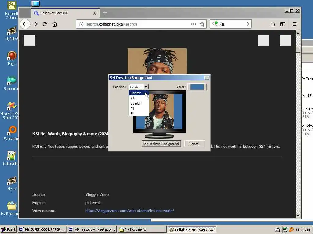Open Microsoft Visual Studio desktop shortcut

9,110
